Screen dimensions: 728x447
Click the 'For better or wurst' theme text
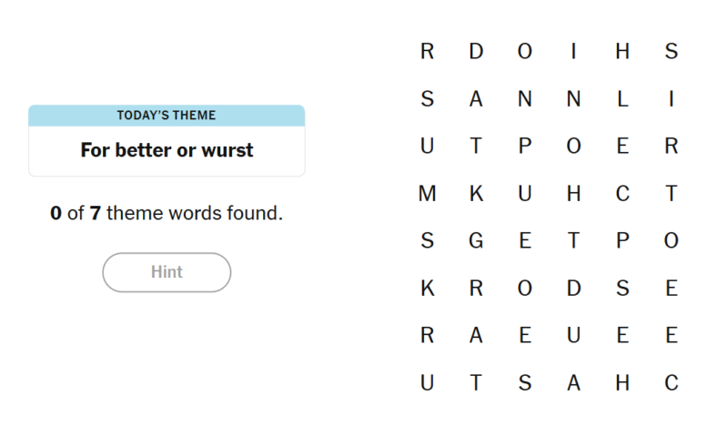tap(167, 150)
